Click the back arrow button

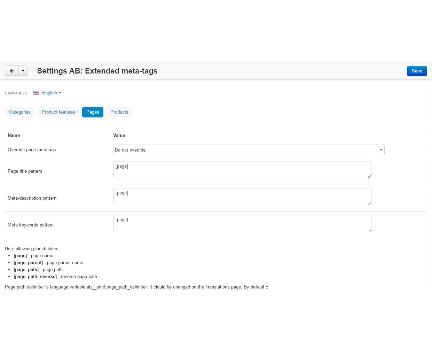click(x=12, y=71)
